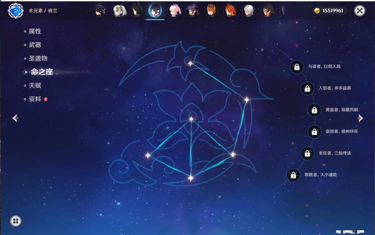Image resolution: width=375 pixels, height=235 pixels.
Task: Click the lock icon for 诓惑者, 接树移花
Action: (314, 132)
